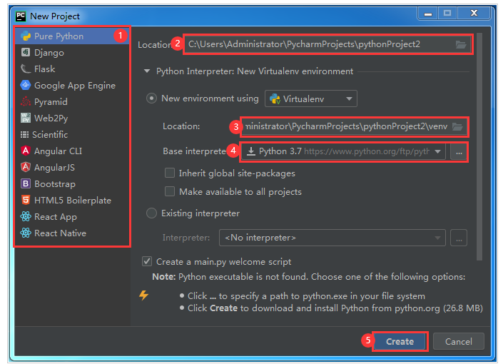Click the Create button

400,341
